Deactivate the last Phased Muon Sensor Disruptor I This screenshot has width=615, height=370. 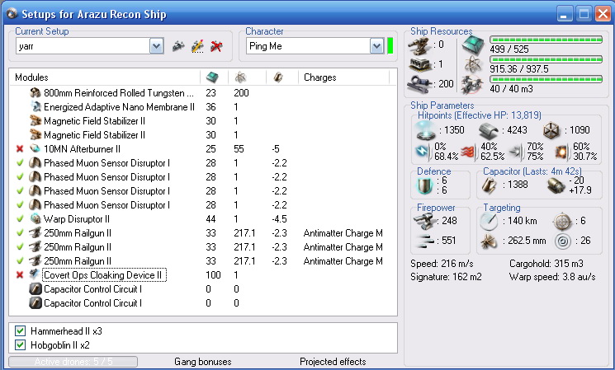point(20,204)
